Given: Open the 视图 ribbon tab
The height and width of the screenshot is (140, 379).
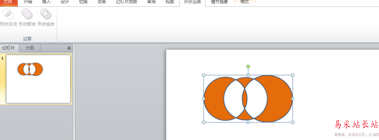Looking at the screenshot, I should (169, 2).
